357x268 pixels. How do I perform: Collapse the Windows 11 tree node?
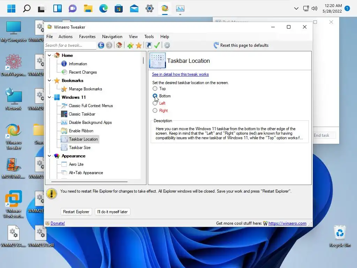tap(50, 97)
